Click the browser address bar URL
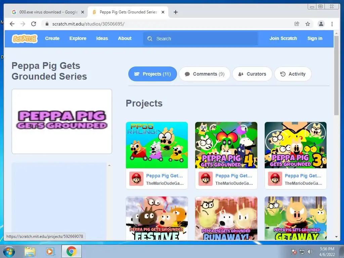Image resolution: width=344 pixels, height=258 pixels. 88,24
